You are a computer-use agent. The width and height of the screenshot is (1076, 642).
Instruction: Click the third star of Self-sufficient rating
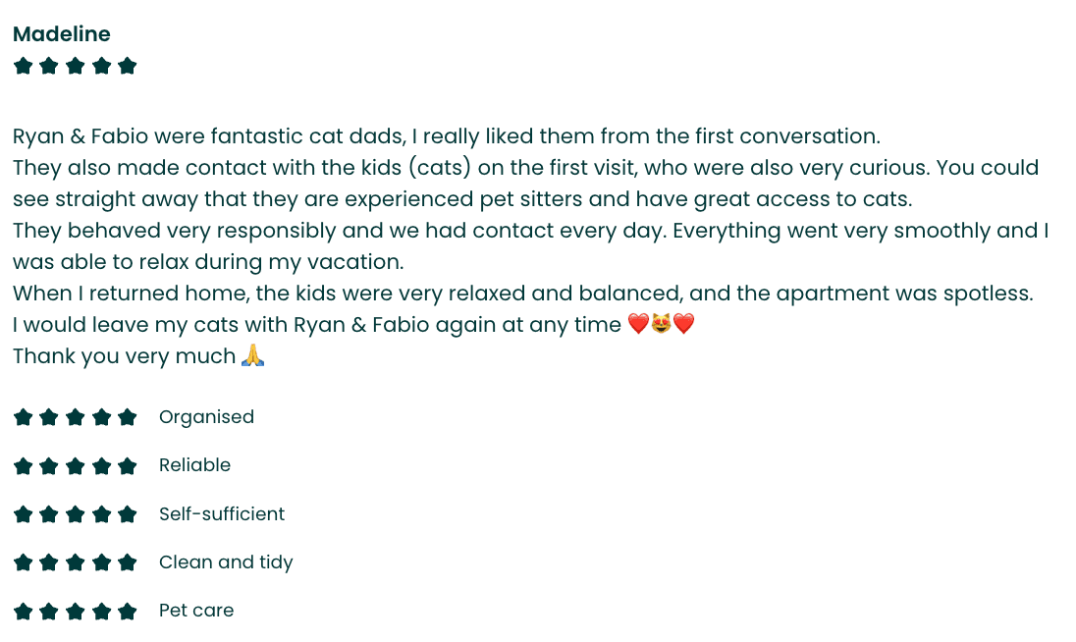pyautogui.click(x=75, y=514)
